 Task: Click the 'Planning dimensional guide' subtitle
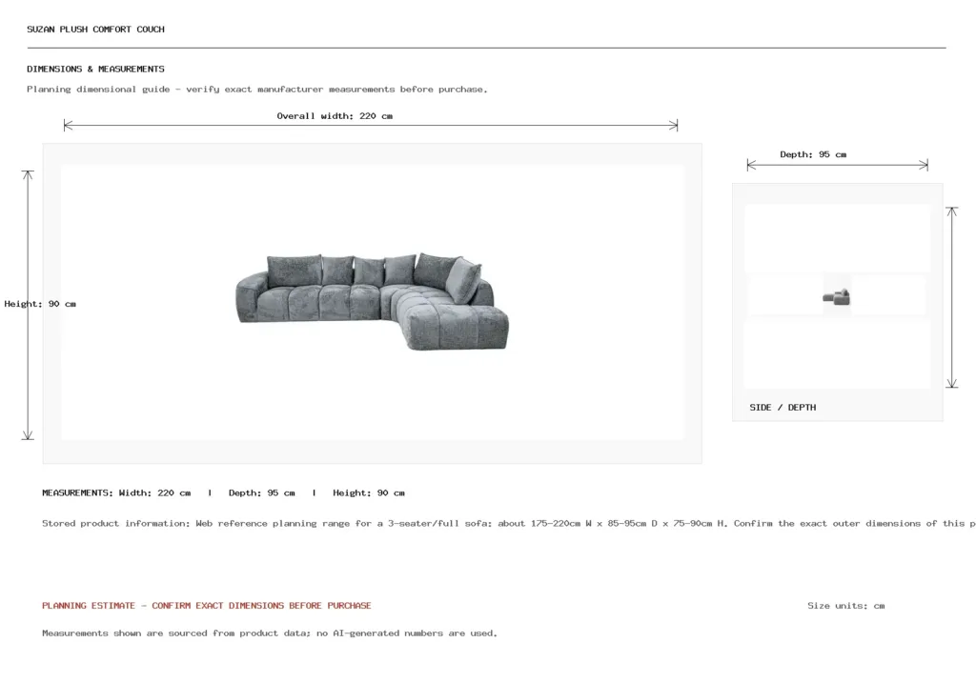point(257,89)
